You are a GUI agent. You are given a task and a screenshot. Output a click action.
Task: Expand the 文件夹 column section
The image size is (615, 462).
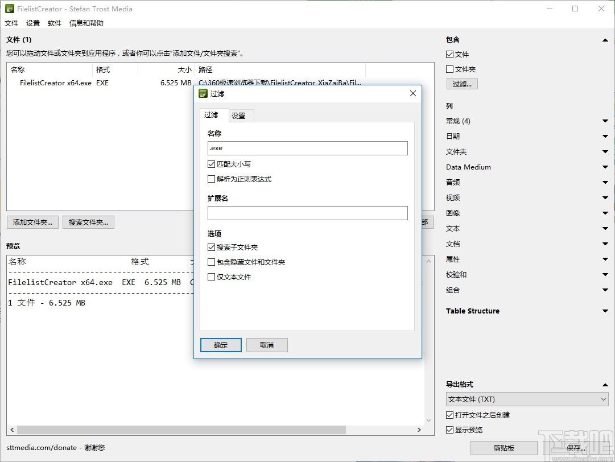click(605, 151)
